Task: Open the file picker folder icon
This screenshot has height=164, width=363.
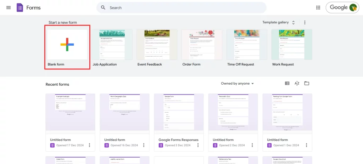Action: [x=307, y=84]
